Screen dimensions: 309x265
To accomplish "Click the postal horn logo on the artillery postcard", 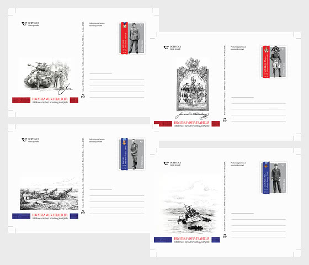I will (x=24, y=140).
